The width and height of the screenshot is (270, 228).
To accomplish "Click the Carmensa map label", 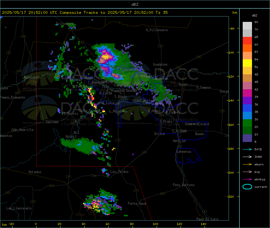I will click(184, 152).
